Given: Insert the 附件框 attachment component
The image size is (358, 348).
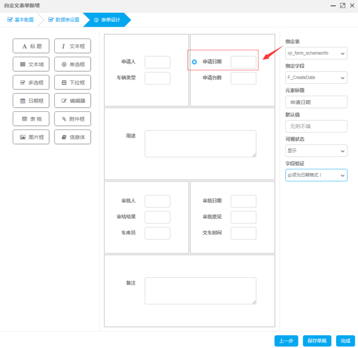Looking at the screenshot, I should pos(72,119).
